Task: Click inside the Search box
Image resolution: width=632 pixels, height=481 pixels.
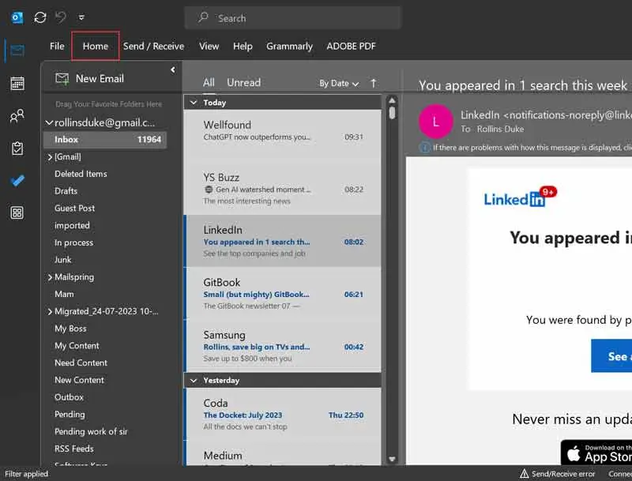Action: (293, 18)
